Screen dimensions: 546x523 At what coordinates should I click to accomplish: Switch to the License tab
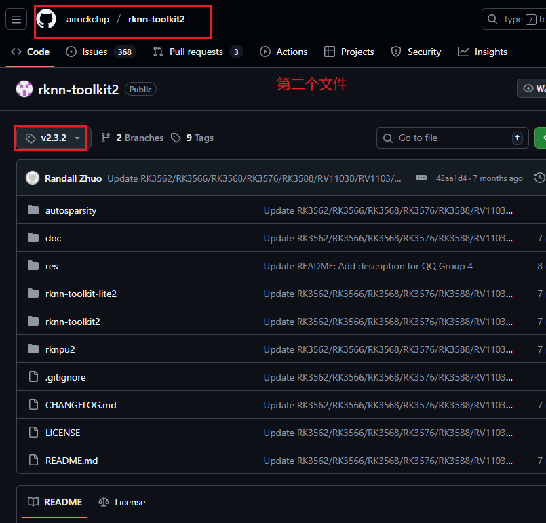[x=122, y=502]
